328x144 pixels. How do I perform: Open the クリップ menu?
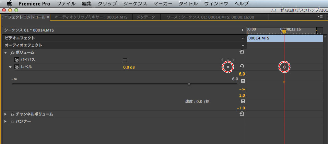pyautogui.click(x=107, y=3)
